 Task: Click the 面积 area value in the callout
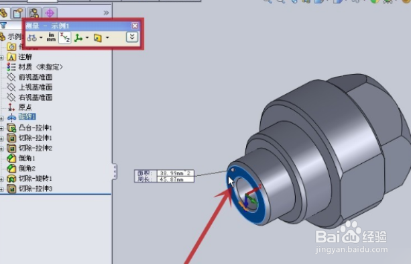pyautogui.click(x=176, y=173)
